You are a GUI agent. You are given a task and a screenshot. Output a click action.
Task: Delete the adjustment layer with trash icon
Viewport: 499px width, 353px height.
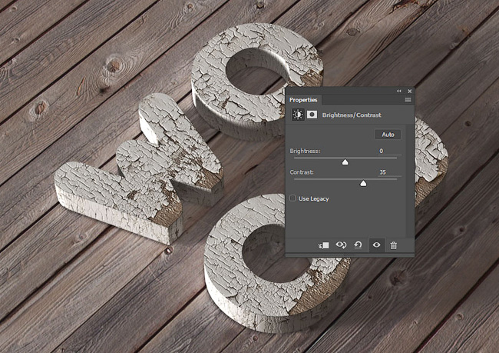pyautogui.click(x=394, y=245)
